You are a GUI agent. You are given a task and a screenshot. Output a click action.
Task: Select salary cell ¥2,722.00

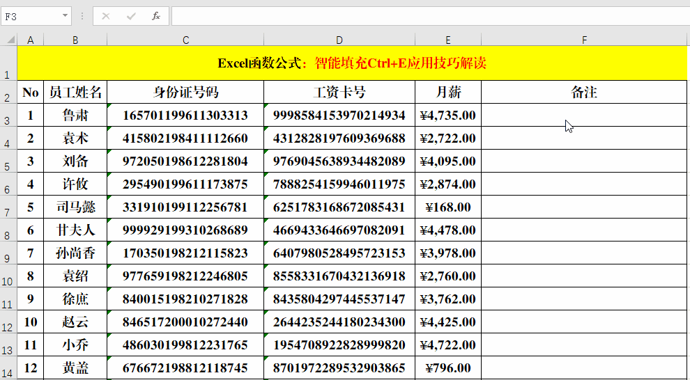tap(448, 138)
